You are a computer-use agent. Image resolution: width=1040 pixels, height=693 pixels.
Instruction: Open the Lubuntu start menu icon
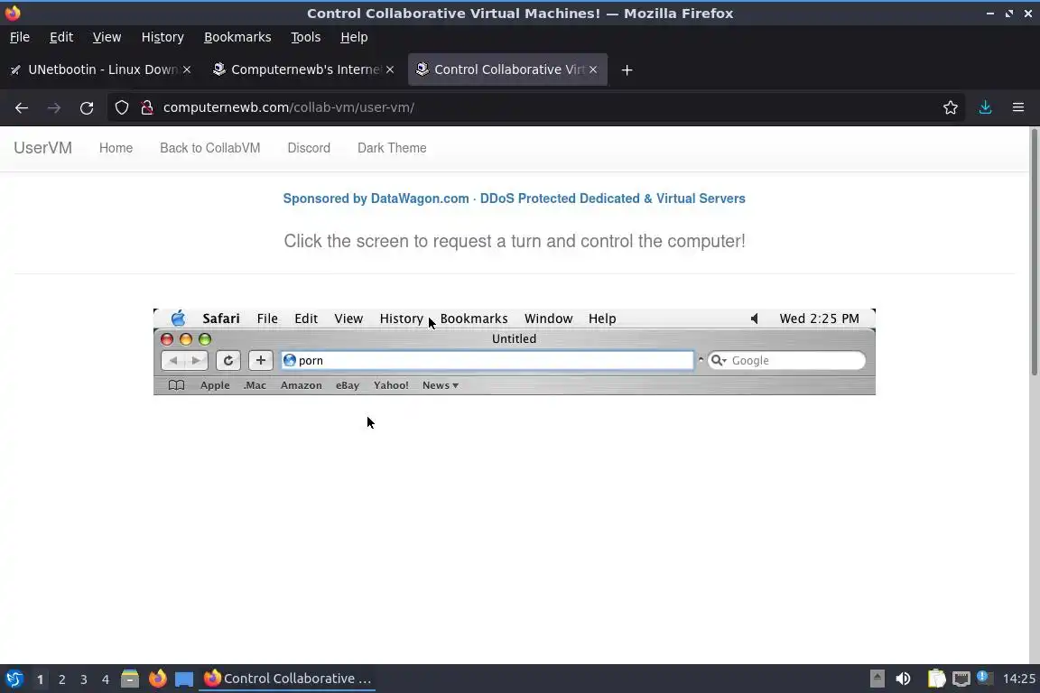14,679
